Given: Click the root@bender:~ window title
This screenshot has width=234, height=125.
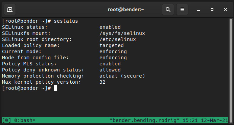Looking at the screenshot, I should click(x=126, y=9).
